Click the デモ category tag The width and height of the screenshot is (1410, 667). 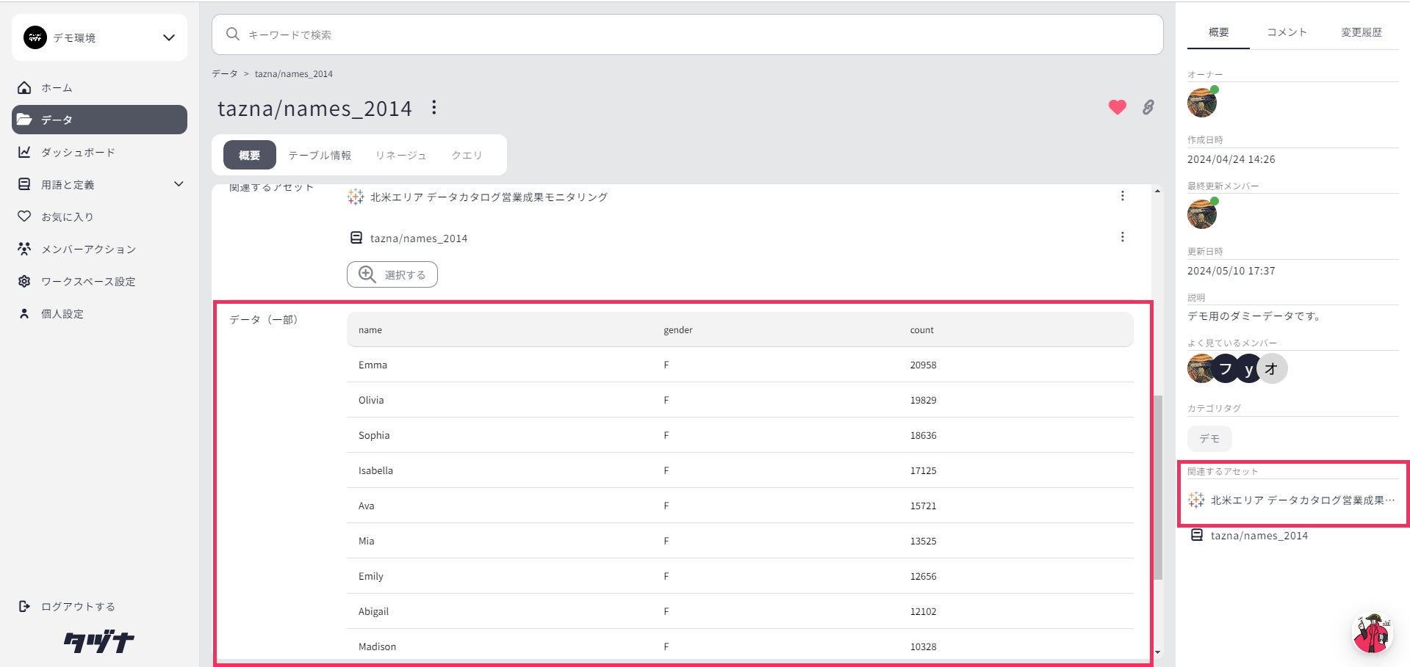pyautogui.click(x=1209, y=439)
